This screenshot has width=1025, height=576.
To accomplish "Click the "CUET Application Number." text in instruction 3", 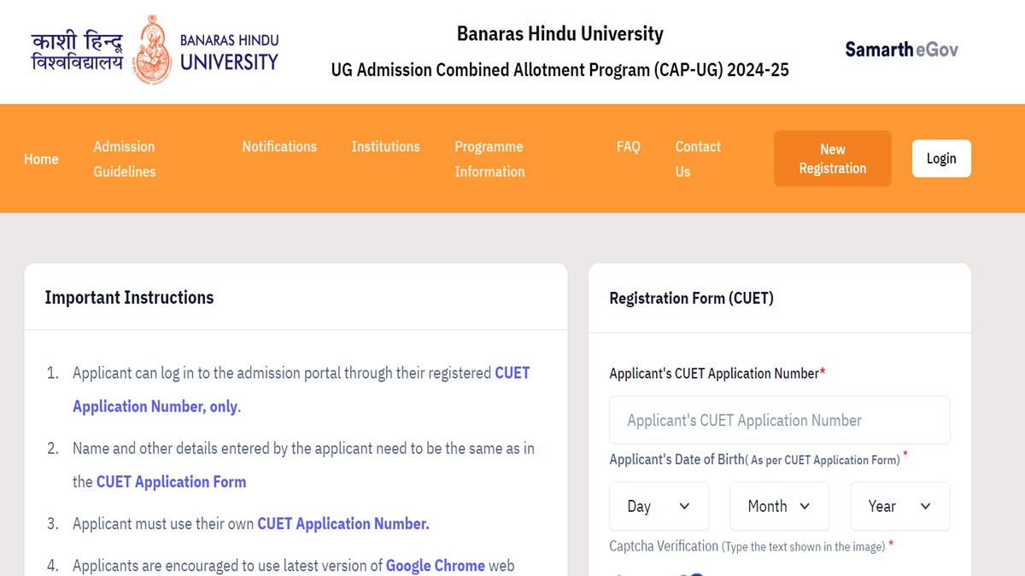I will 343,524.
